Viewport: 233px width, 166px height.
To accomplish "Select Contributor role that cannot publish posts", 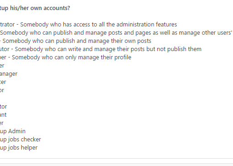I will click(x=101, y=49).
